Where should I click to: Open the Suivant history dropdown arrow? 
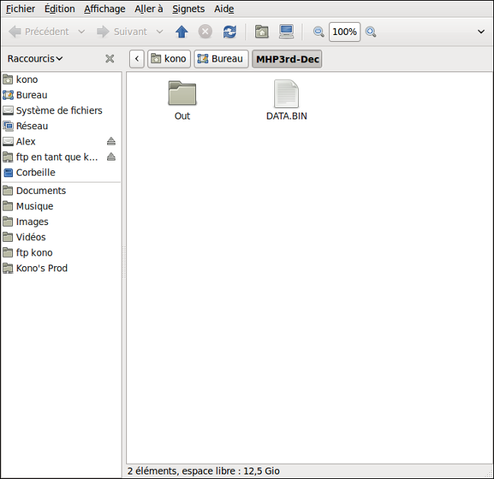160,31
